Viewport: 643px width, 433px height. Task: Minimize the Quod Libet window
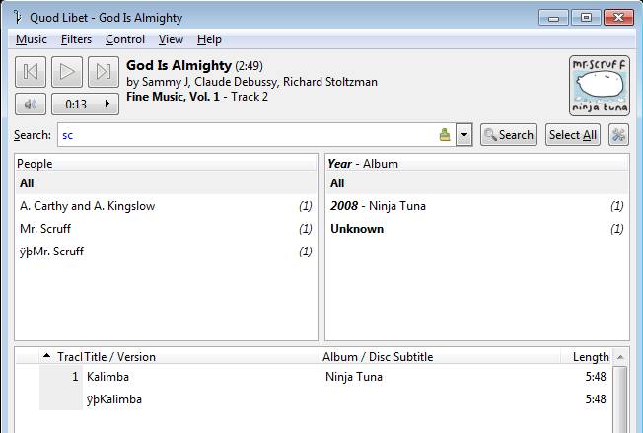[x=553, y=18]
